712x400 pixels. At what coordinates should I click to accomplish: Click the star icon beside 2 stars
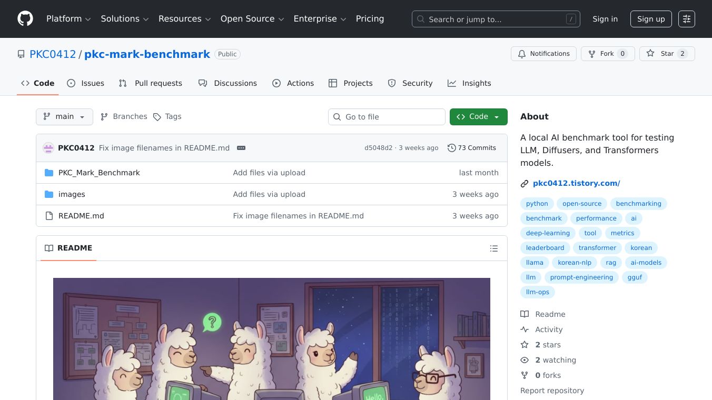click(525, 345)
